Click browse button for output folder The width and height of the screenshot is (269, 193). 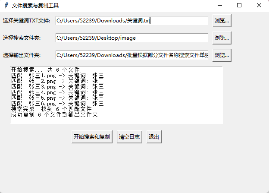pyautogui.click(x=222, y=55)
